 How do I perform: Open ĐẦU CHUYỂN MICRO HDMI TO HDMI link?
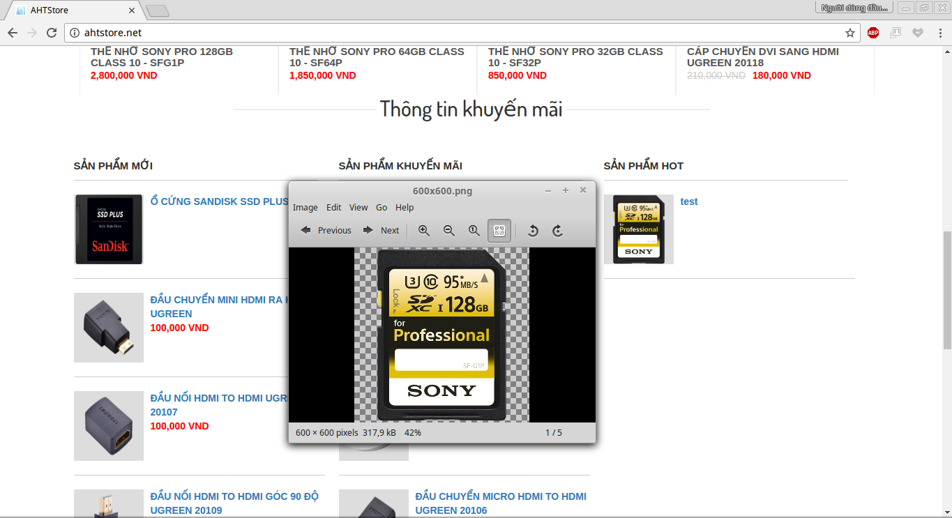pyautogui.click(x=501, y=503)
